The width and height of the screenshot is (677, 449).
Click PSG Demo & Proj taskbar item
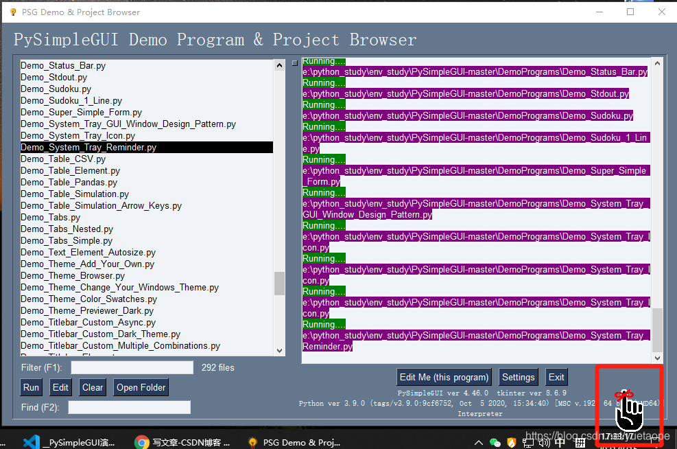pos(294,443)
